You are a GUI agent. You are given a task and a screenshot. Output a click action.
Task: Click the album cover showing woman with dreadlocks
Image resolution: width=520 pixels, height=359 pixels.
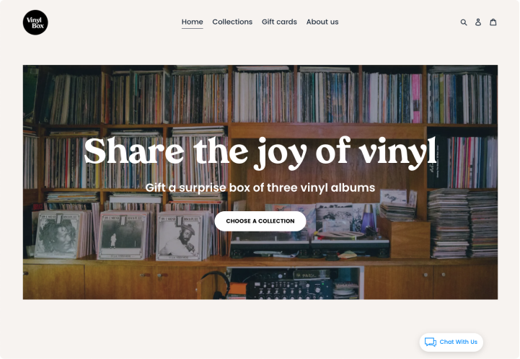(x=58, y=234)
